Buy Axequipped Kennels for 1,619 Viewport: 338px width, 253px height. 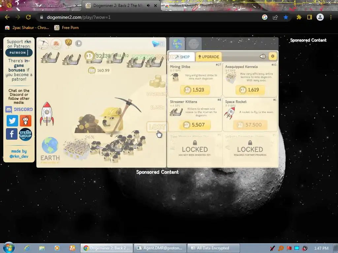pos(250,90)
